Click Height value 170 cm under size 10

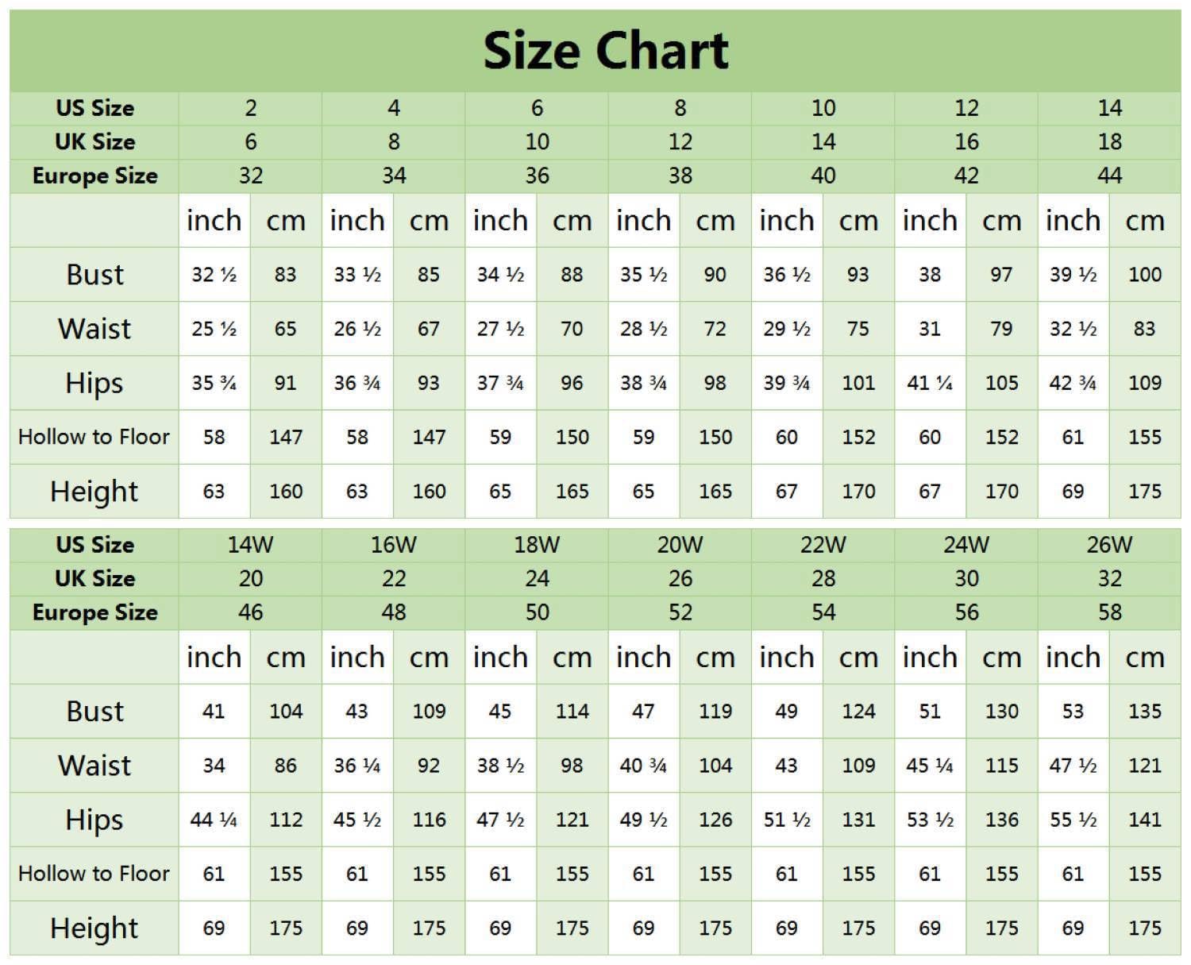point(858,492)
